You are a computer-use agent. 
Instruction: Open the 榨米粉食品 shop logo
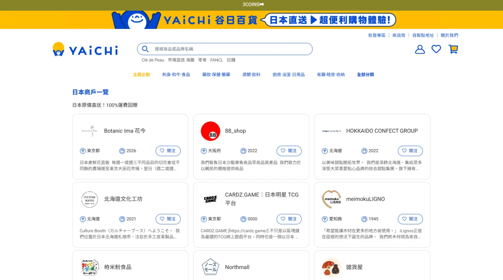pyautogui.click(x=90, y=267)
